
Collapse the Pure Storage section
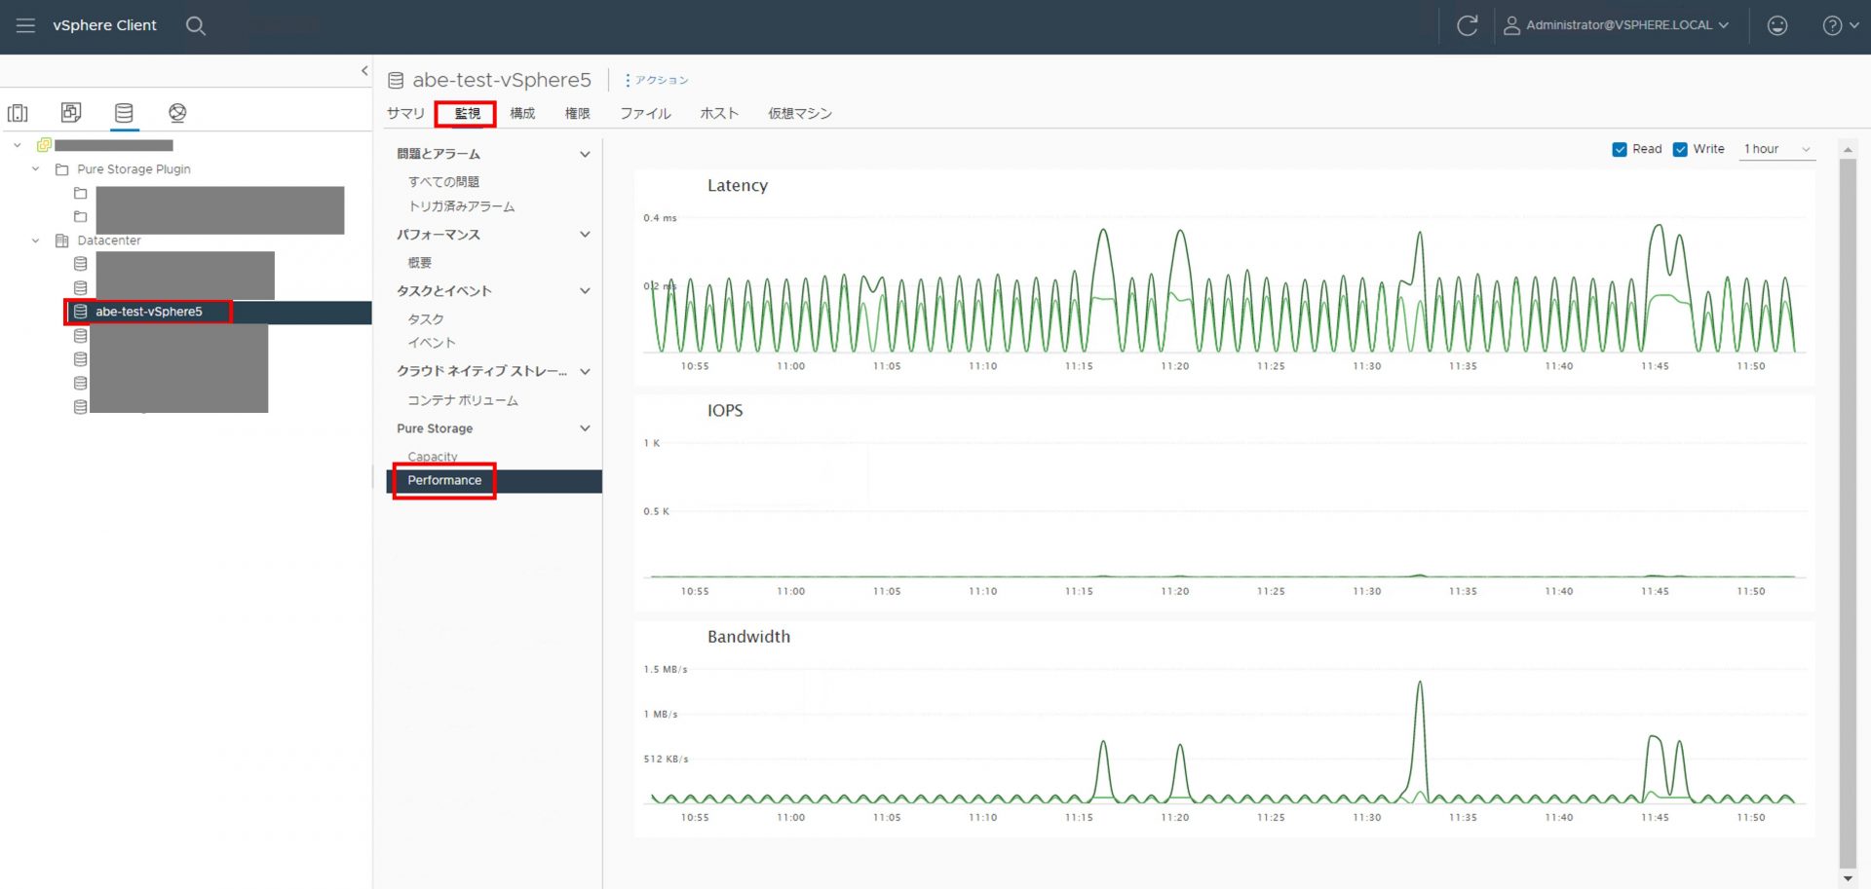585,428
